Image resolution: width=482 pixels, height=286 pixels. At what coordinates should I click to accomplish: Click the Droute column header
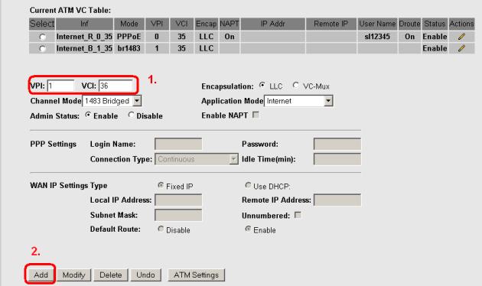(410, 24)
